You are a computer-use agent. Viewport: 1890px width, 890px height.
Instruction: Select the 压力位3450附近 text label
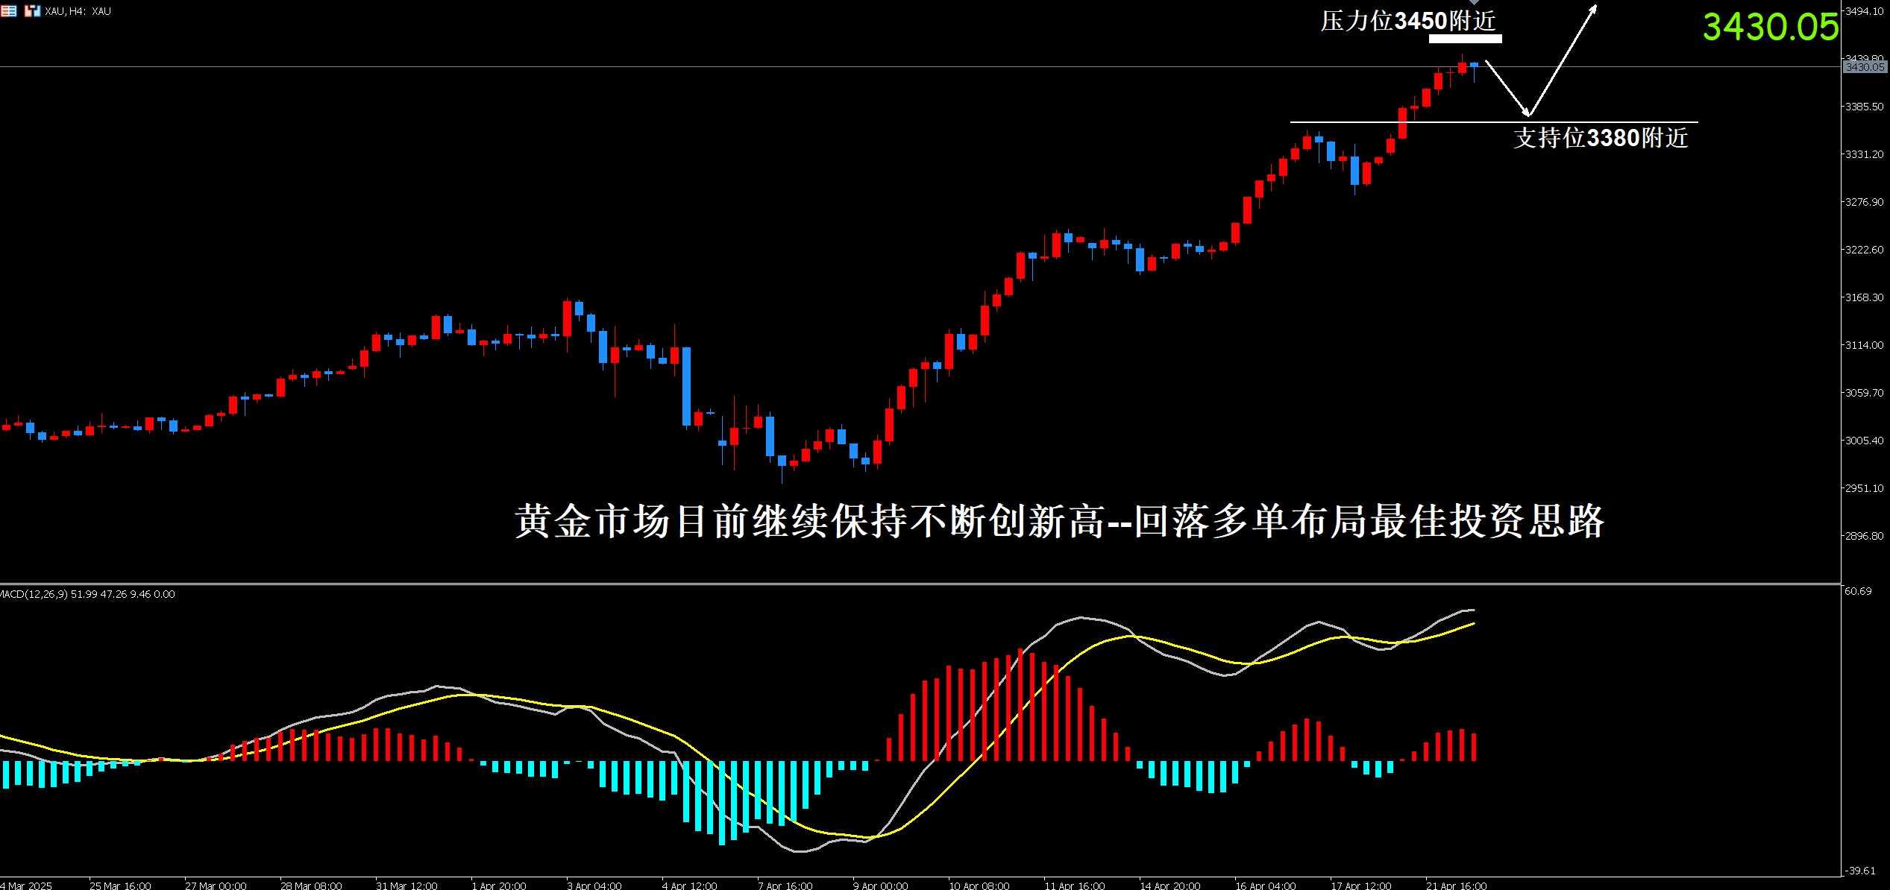[1408, 21]
